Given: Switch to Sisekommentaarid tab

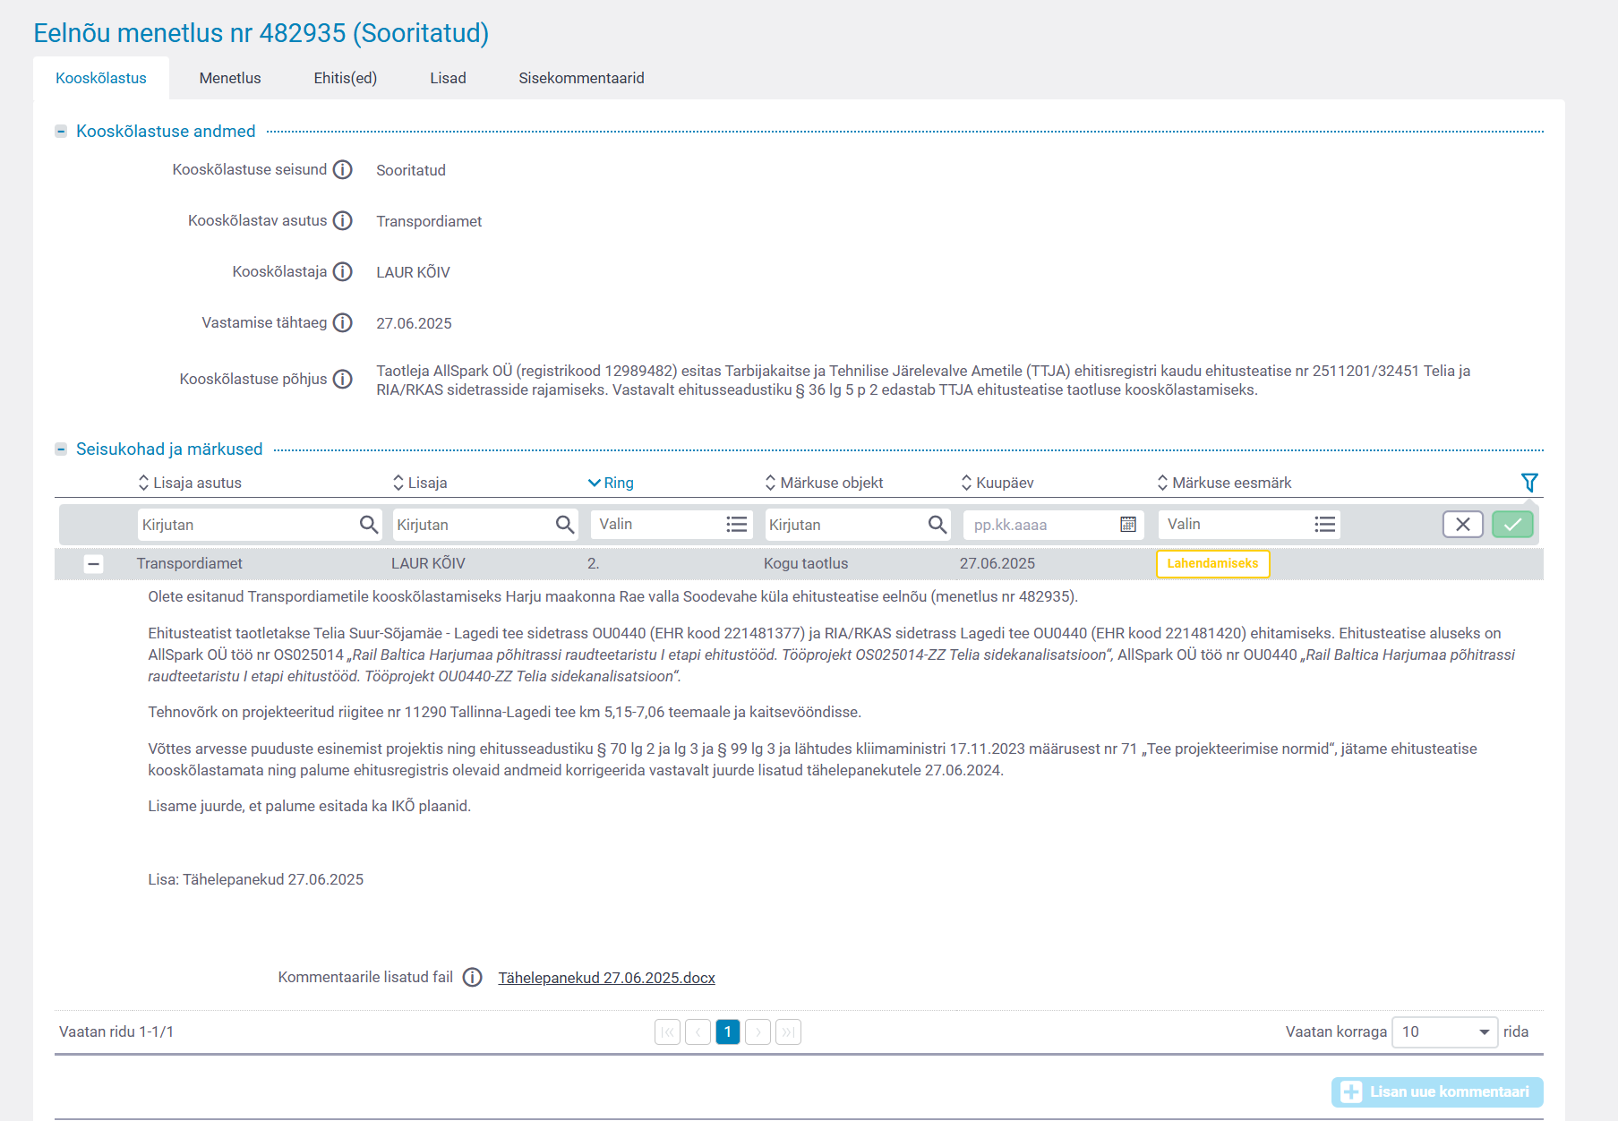Looking at the screenshot, I should [x=582, y=78].
